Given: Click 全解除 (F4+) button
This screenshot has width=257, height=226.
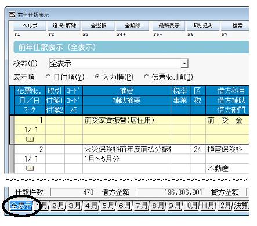Looking at the screenshot, I should pos(132,26).
